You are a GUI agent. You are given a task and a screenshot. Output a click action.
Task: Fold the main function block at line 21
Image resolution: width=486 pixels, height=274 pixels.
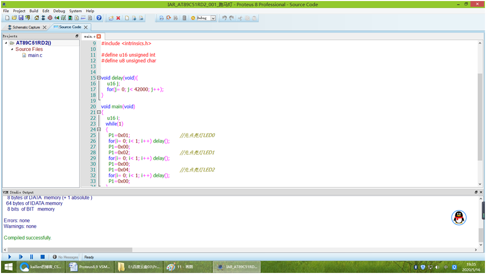click(x=98, y=112)
